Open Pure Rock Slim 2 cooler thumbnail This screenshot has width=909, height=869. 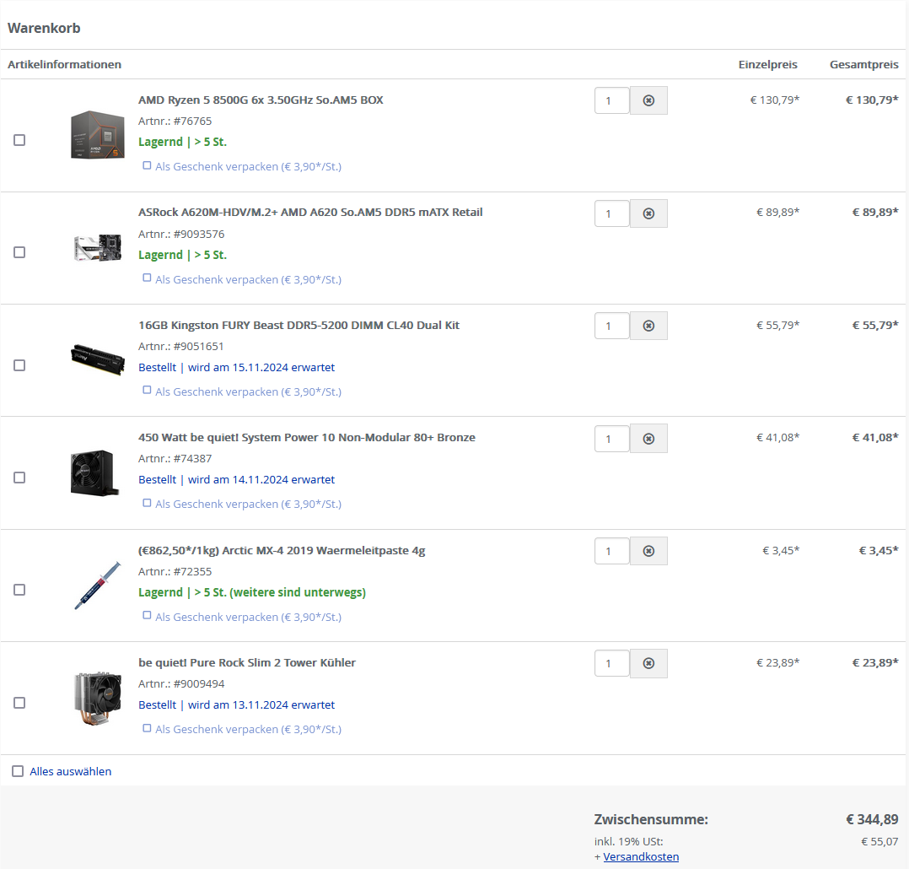tap(98, 699)
